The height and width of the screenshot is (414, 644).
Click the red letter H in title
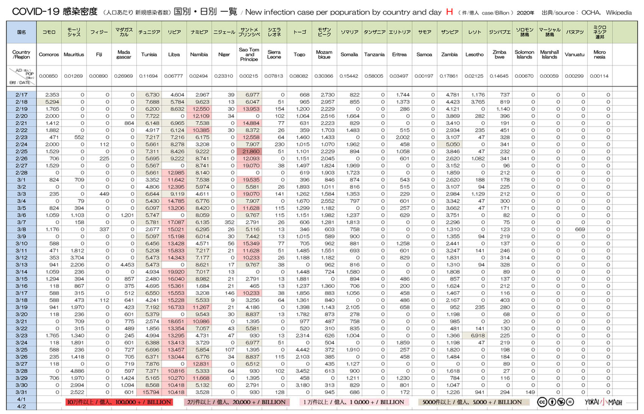449,11
